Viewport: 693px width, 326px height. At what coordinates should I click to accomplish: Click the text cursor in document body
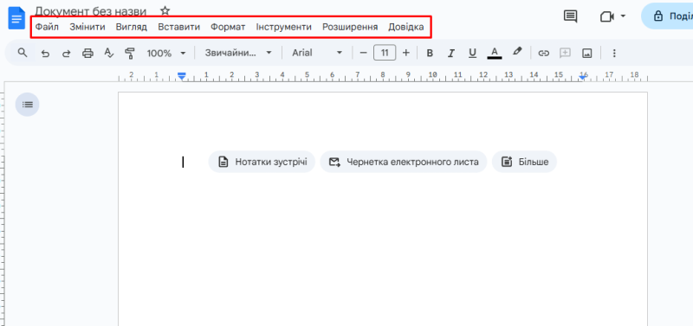click(183, 162)
